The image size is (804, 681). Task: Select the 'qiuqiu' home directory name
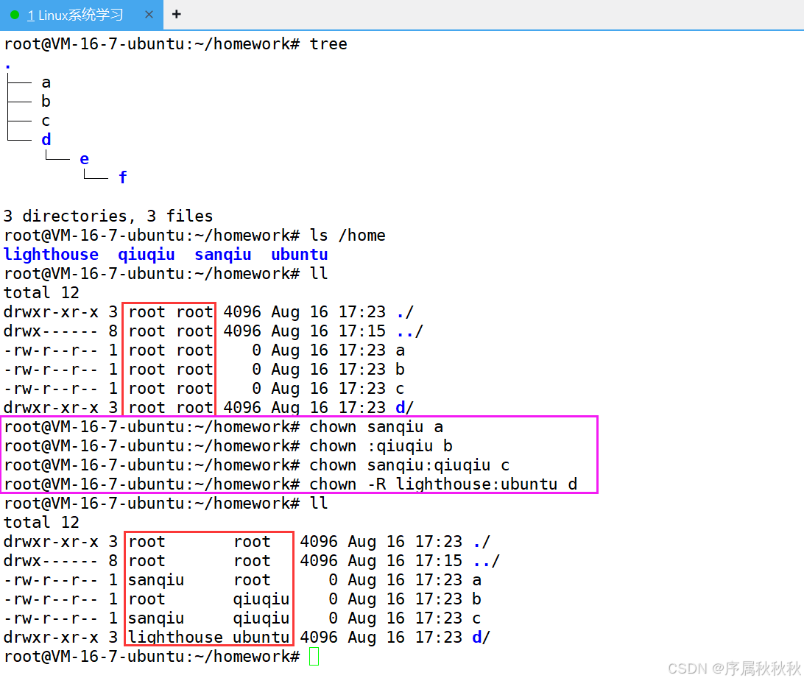146,254
